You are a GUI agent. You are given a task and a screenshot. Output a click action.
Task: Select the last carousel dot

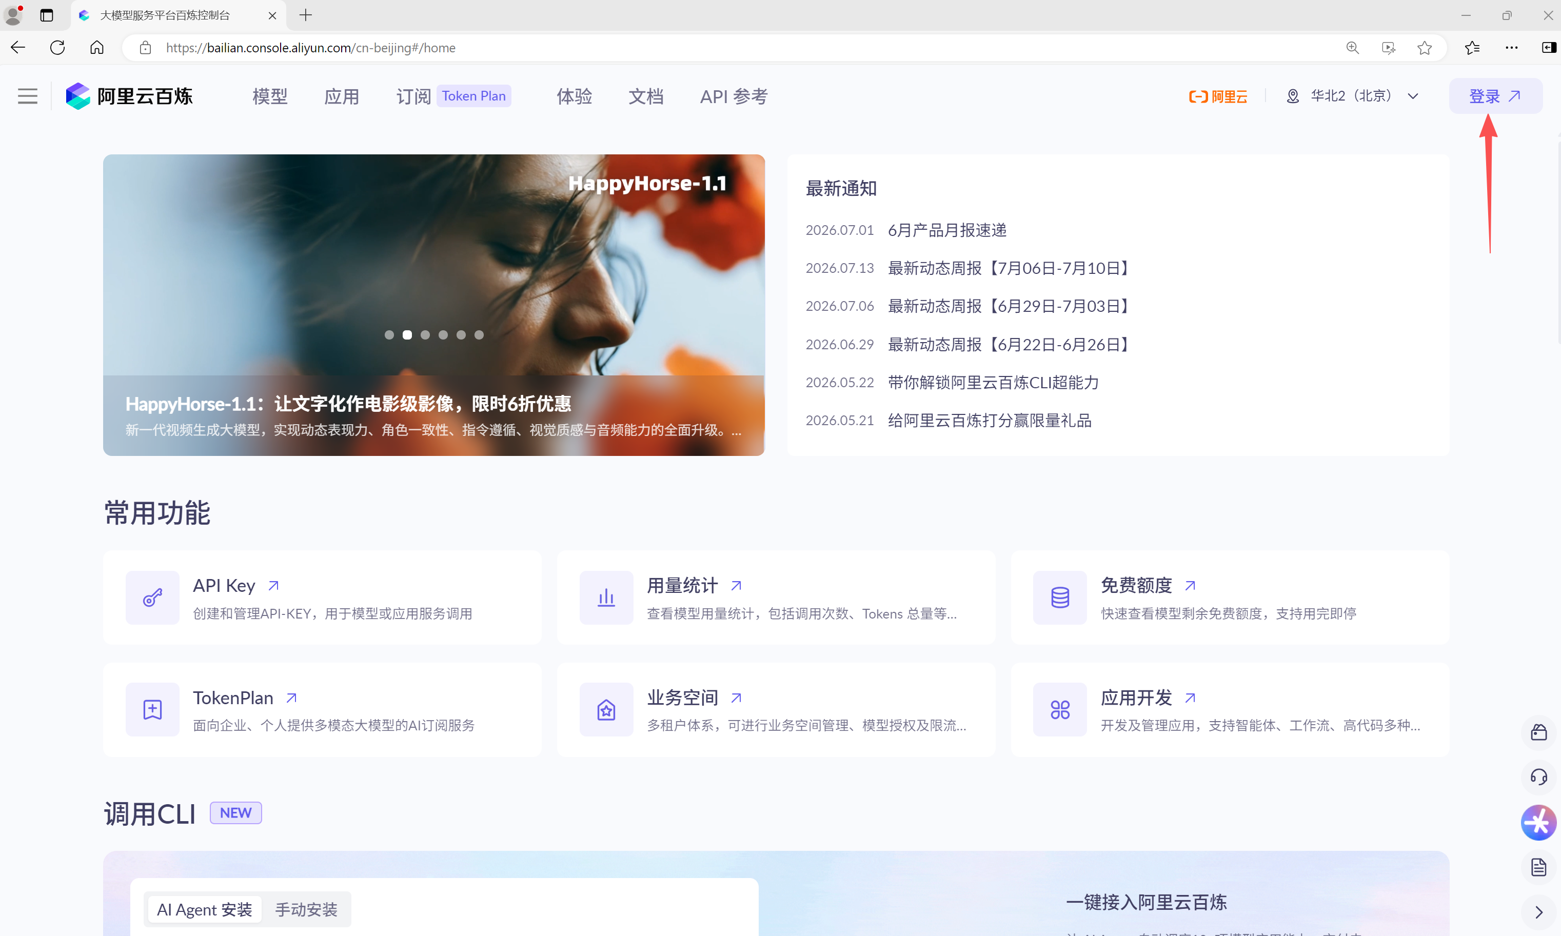click(x=479, y=335)
